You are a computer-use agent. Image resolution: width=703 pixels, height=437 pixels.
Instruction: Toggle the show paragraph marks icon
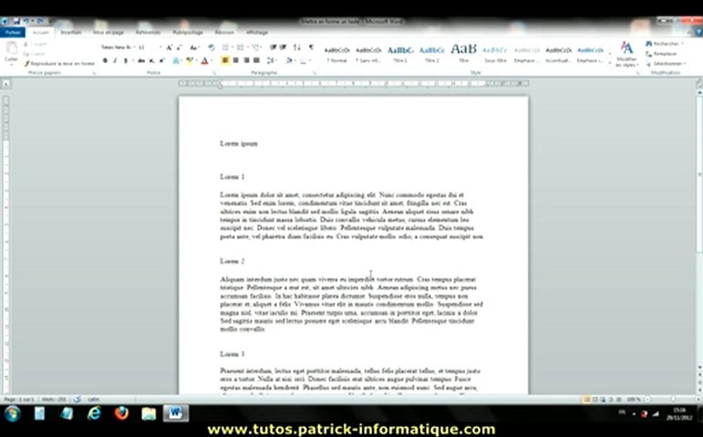click(311, 47)
